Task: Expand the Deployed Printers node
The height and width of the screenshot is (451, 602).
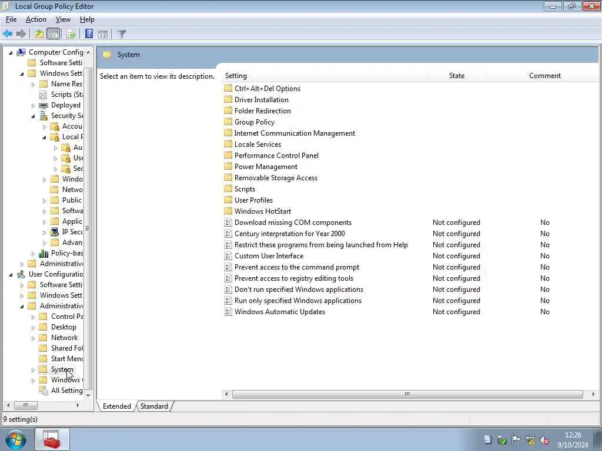Action: [x=33, y=106]
